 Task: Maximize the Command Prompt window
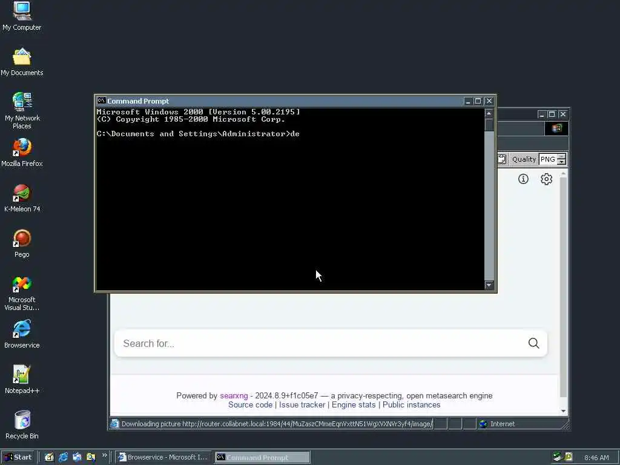click(478, 101)
